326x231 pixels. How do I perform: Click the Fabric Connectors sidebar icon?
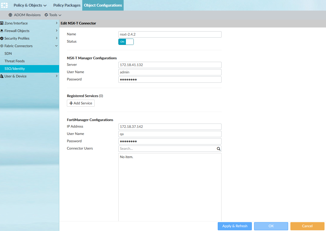pos(2,46)
